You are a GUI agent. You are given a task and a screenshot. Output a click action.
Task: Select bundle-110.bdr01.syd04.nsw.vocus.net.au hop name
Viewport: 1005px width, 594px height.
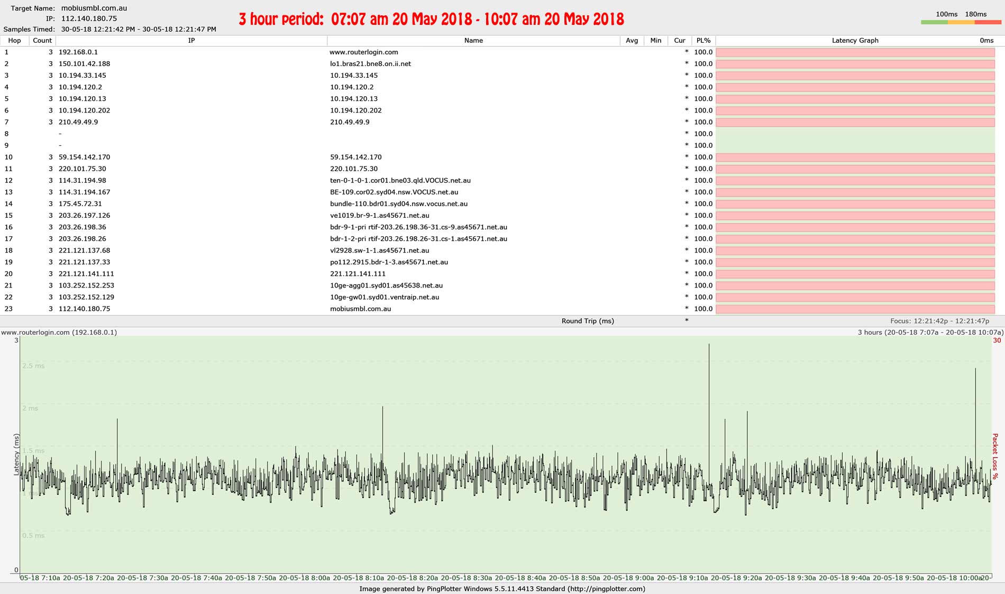(x=399, y=203)
